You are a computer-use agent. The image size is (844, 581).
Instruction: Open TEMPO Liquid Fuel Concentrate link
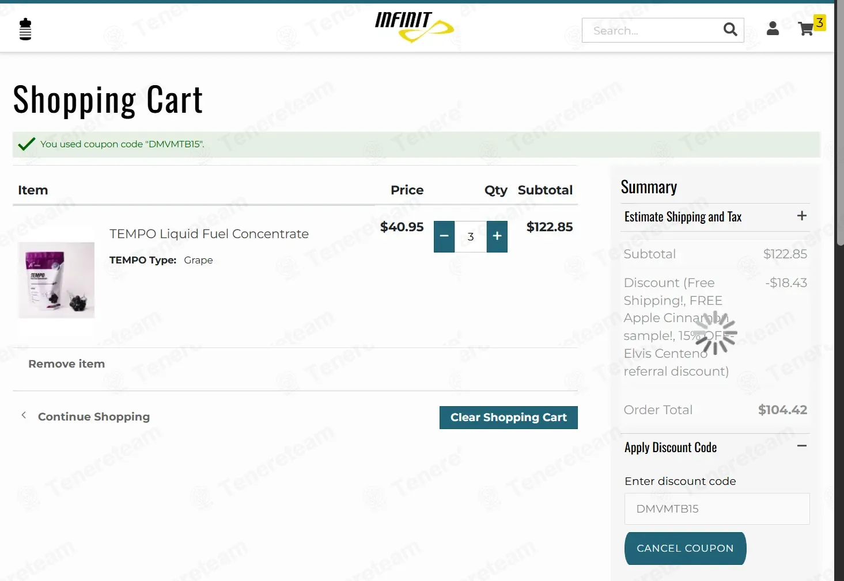tap(209, 234)
